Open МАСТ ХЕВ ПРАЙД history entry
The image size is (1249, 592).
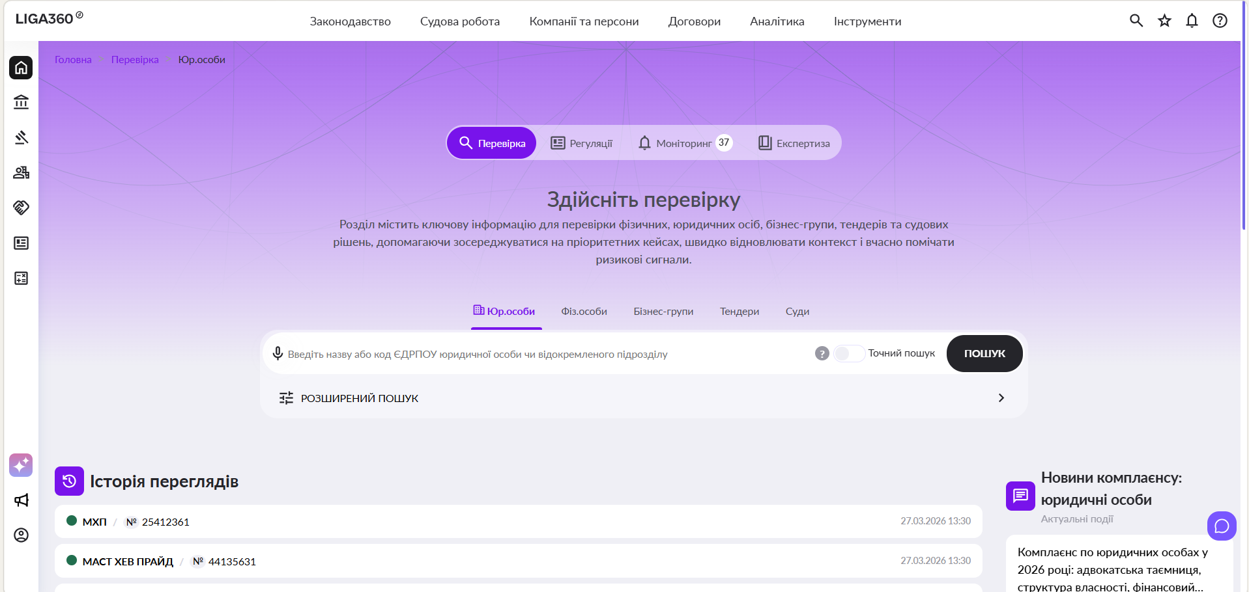click(x=519, y=561)
